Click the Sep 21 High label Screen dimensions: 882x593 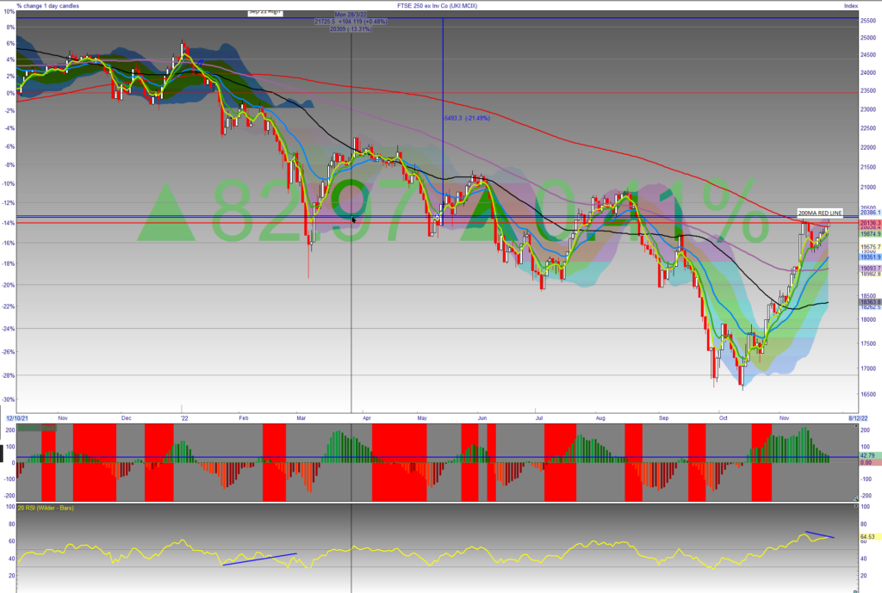pos(264,12)
